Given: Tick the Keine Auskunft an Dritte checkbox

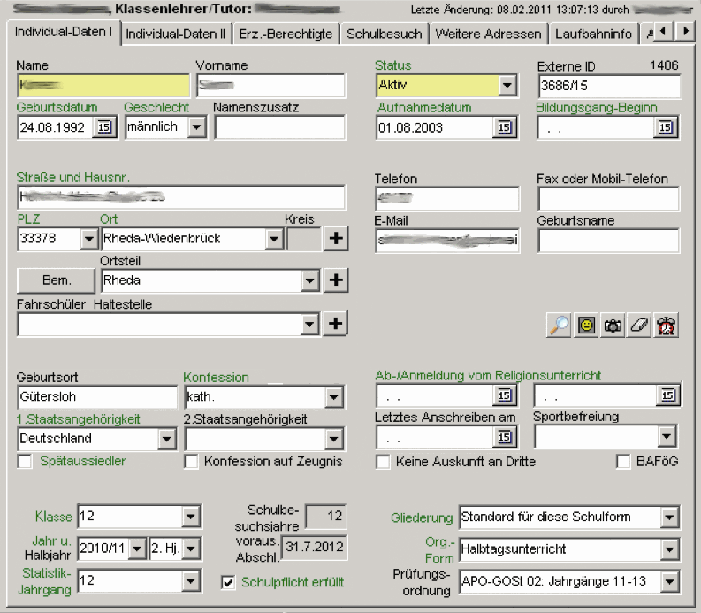Looking at the screenshot, I should [383, 462].
